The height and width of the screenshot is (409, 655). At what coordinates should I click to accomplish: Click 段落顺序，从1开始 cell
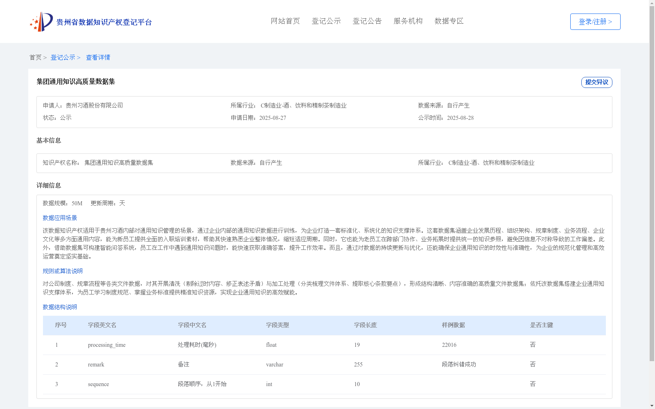tap(202, 384)
